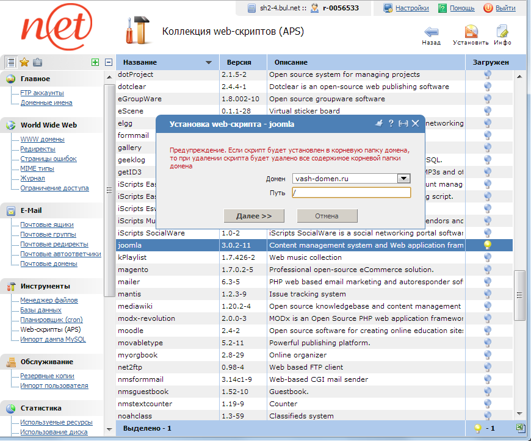Open Настройки in the top menu
Image resolution: width=531 pixels, height=441 pixels.
(x=414, y=8)
